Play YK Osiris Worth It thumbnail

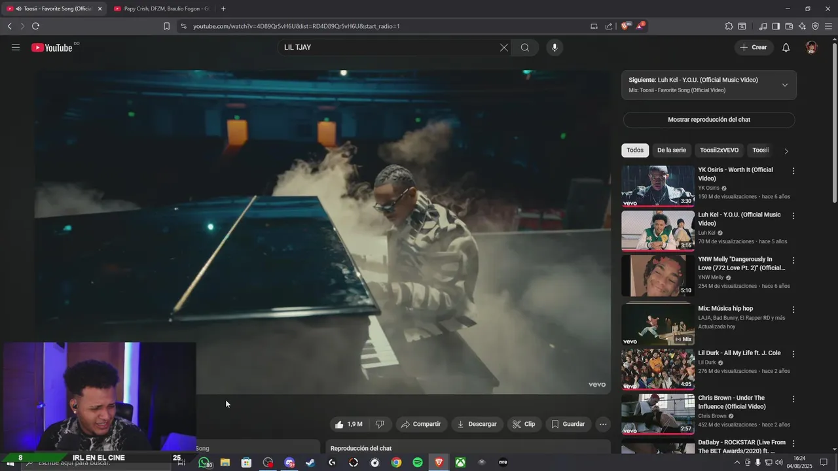(x=658, y=186)
